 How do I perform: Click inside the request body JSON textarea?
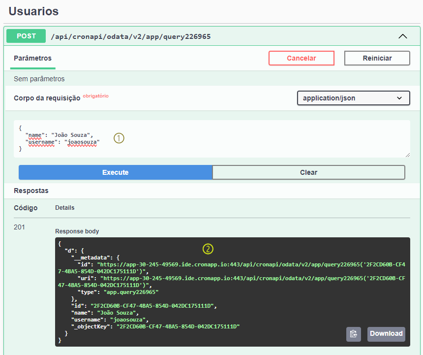pos(212,139)
